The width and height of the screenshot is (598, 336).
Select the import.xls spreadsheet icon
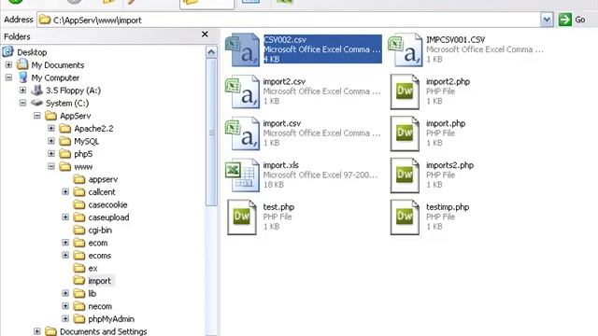tap(243, 175)
